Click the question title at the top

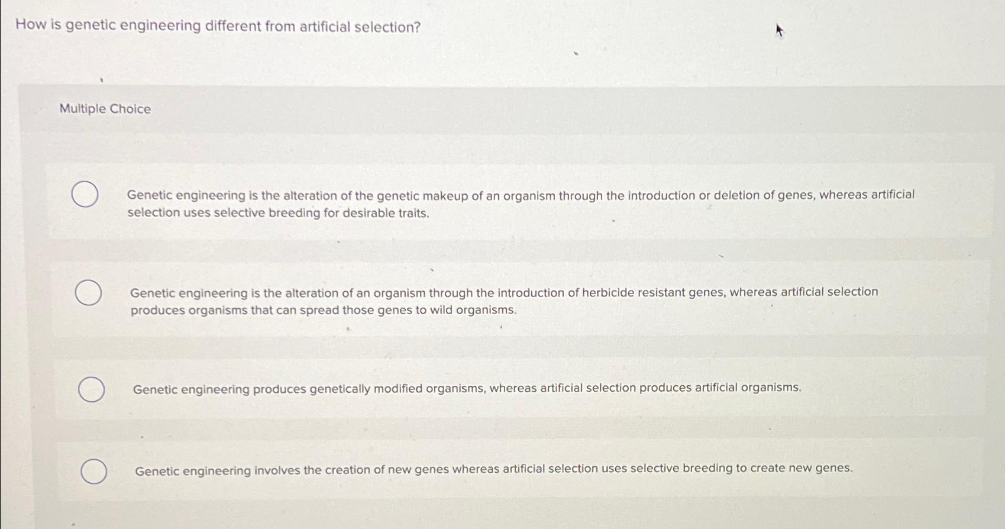(x=216, y=27)
